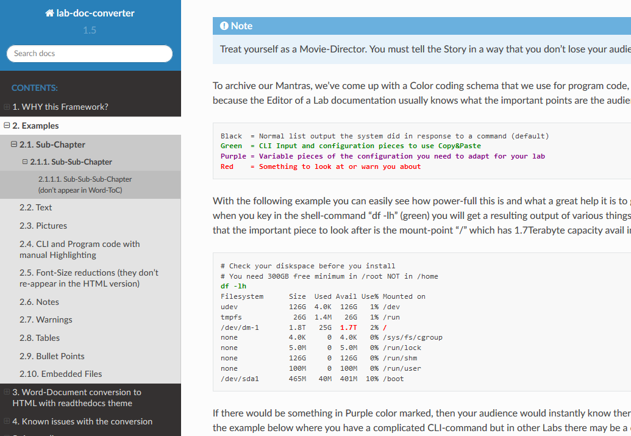Navigate to '2.2. Text'

coord(36,207)
